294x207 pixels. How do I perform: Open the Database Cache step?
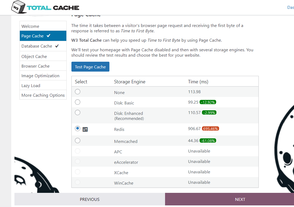tap(43, 46)
